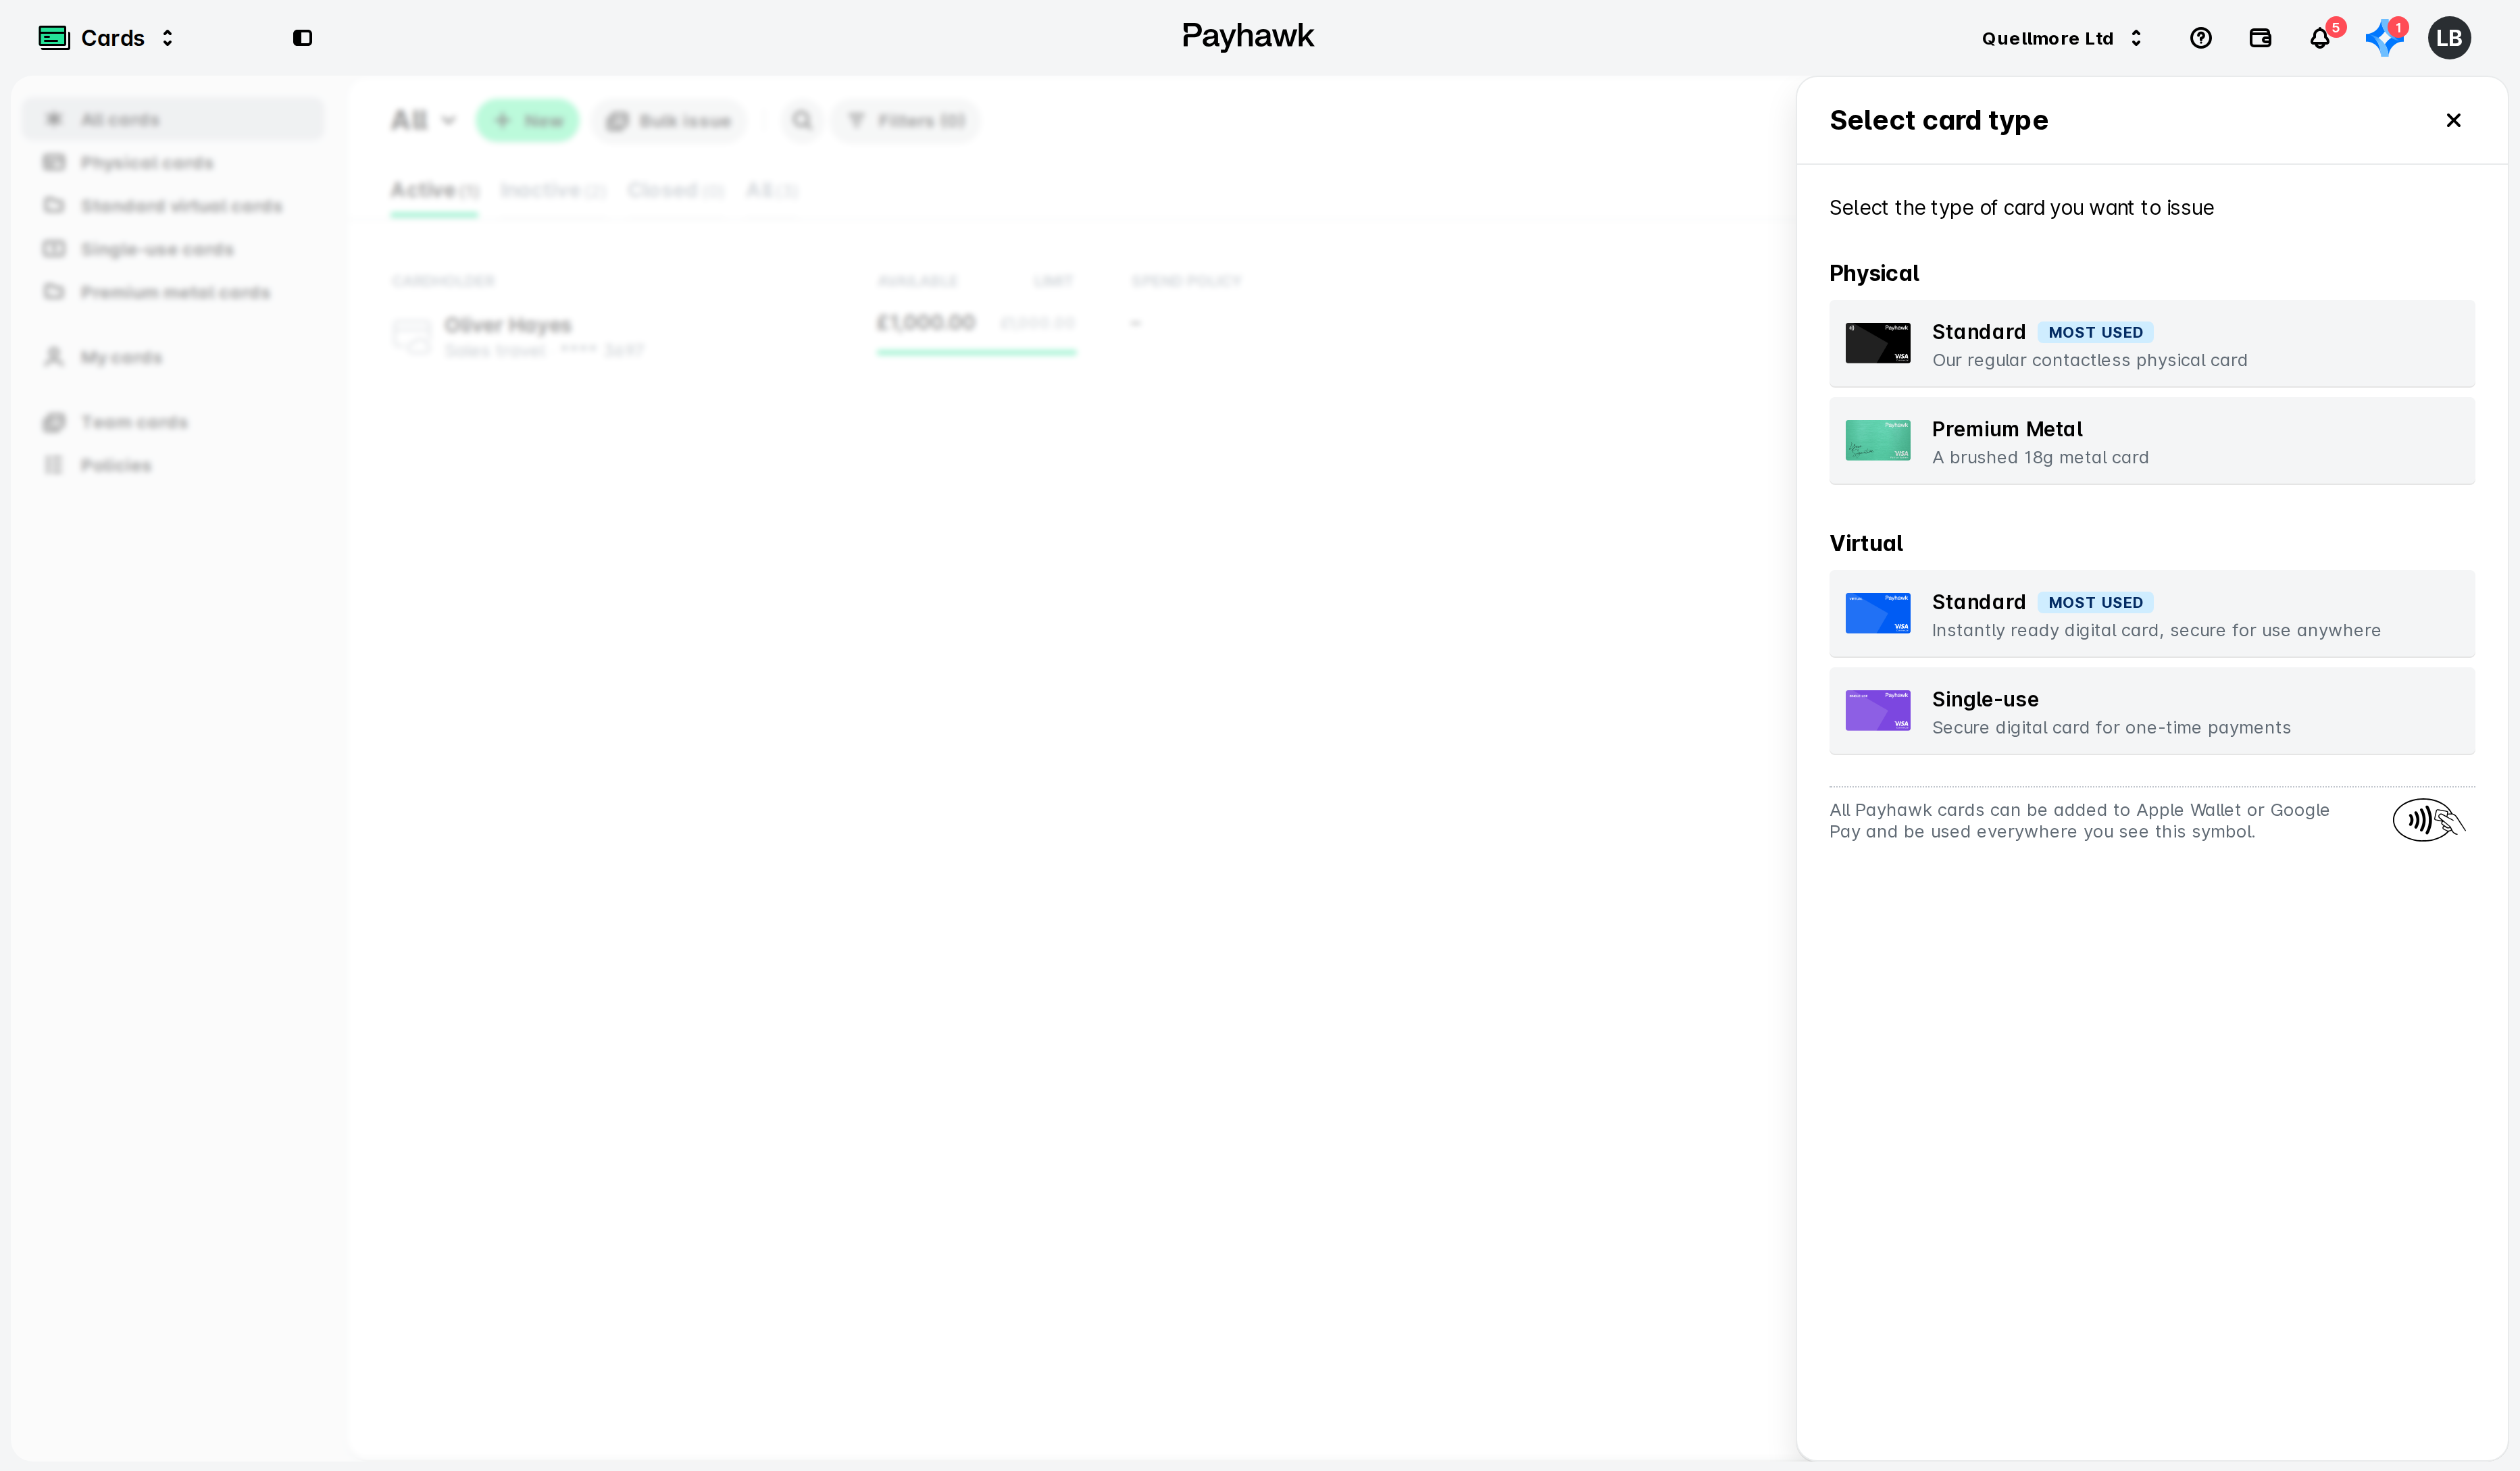Open the Quellmore Ltd company selector
This screenshot has height=1471, width=2520.
click(2061, 38)
